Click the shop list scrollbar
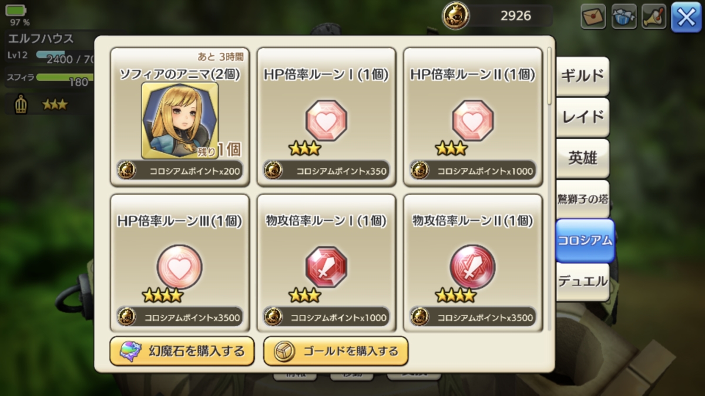Image resolution: width=705 pixels, height=396 pixels. (x=550, y=76)
